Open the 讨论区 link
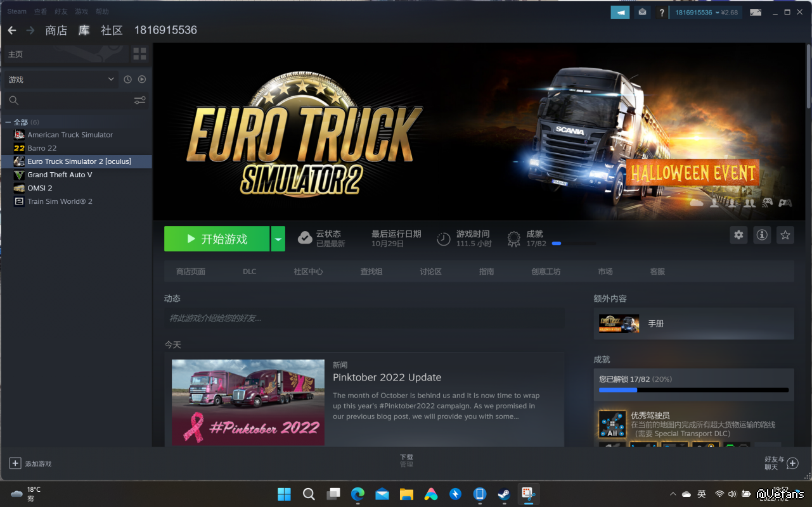Viewport: 812px width, 507px height. (430, 272)
